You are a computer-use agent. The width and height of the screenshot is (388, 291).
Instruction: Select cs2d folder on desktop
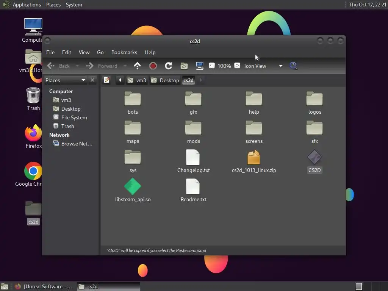coord(33,213)
